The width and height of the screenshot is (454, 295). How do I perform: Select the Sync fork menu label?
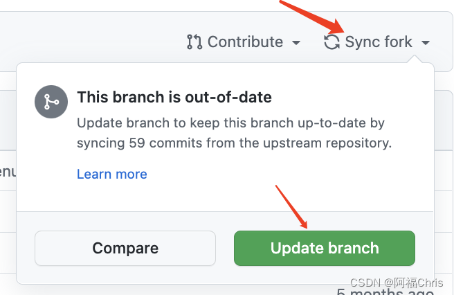pyautogui.click(x=379, y=42)
